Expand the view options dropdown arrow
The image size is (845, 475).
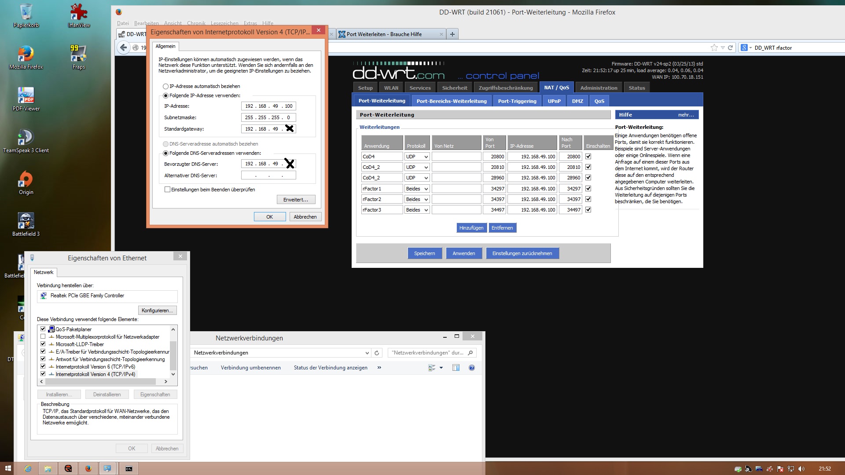click(x=441, y=368)
